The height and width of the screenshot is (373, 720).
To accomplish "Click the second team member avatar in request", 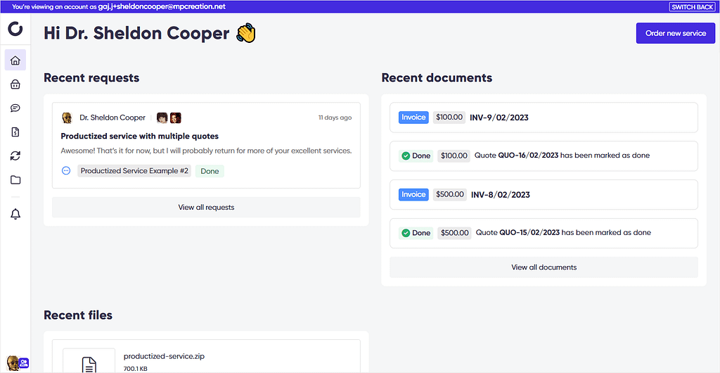I will click(175, 118).
